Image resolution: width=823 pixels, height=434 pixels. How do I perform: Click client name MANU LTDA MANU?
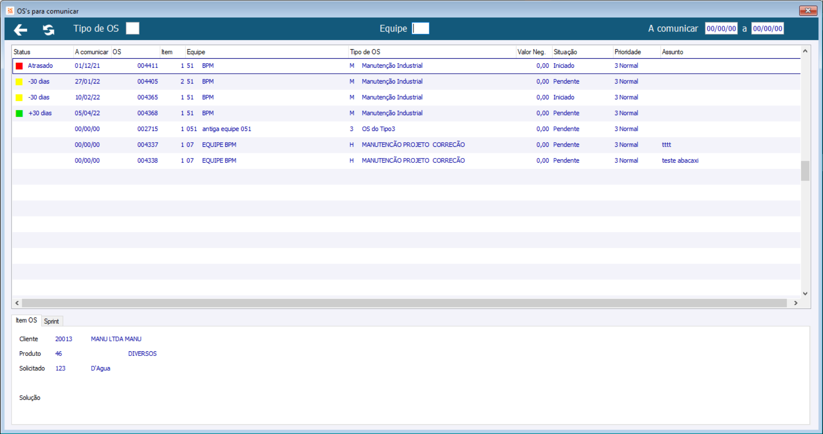(x=116, y=339)
